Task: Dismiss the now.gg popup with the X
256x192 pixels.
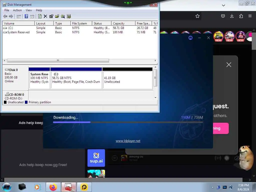Action: (229, 65)
